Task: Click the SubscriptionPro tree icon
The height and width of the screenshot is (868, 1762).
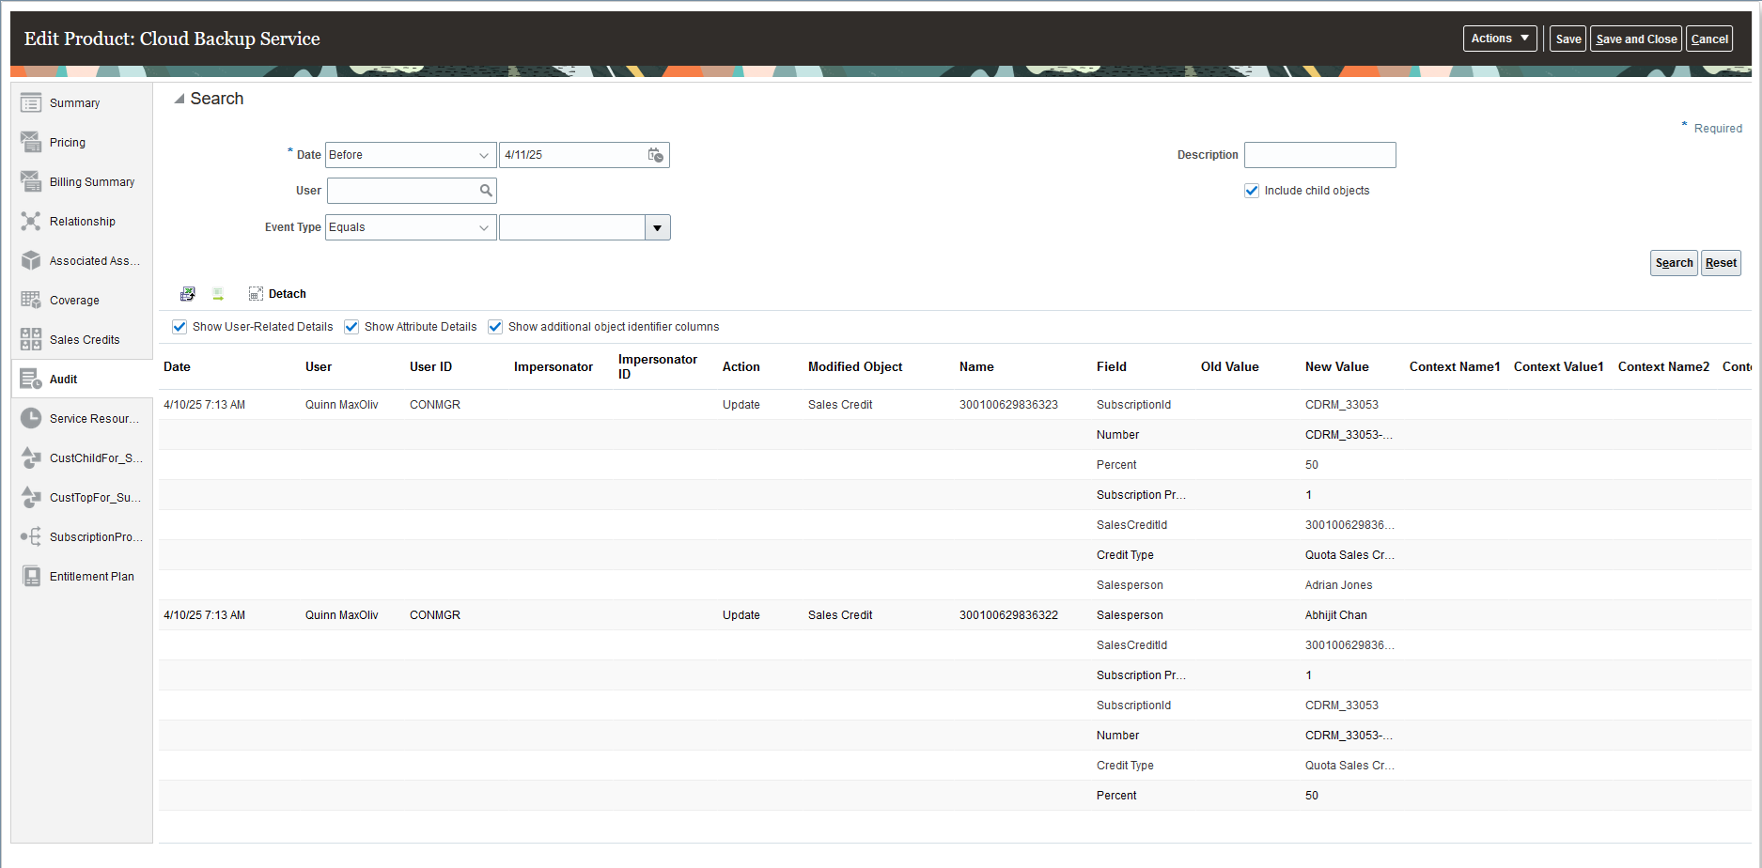Action: [x=31, y=536]
